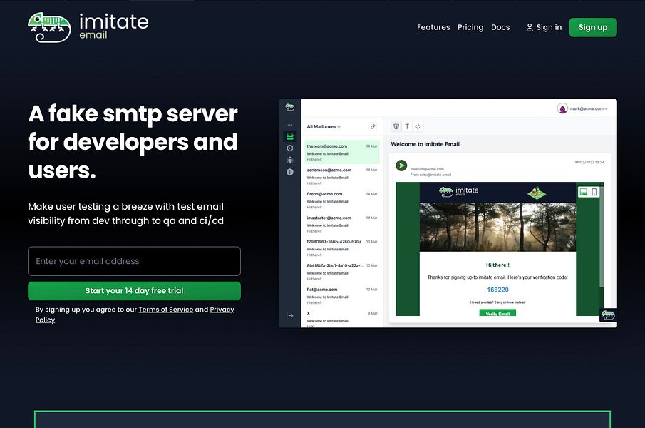The width and height of the screenshot is (645, 428).
Task: Click the Welcome to Imitate Email subject heading
Action: [x=425, y=144]
